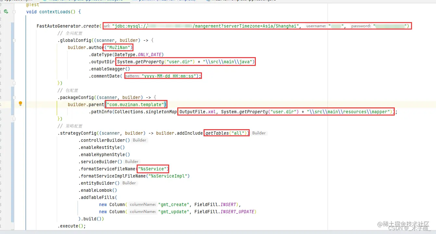
Task: Click the .enableLombok() call
Action: pos(97,190)
